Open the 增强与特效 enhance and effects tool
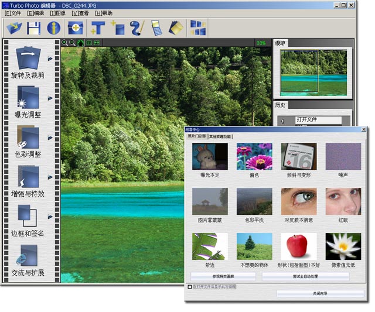This screenshot has width=375, height=312. [x=28, y=181]
